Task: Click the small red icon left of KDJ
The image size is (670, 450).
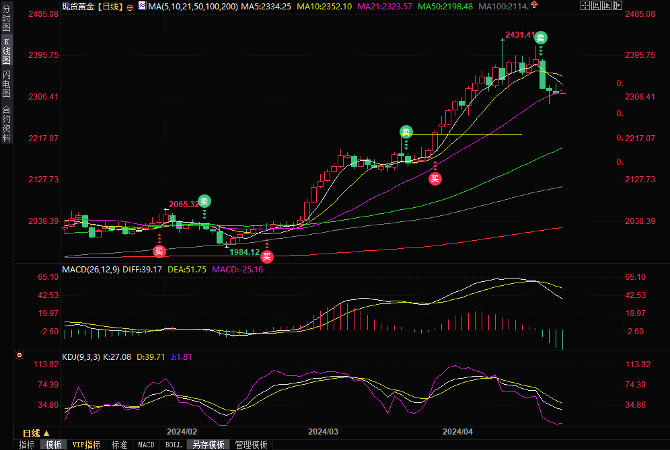Action: 20,354
